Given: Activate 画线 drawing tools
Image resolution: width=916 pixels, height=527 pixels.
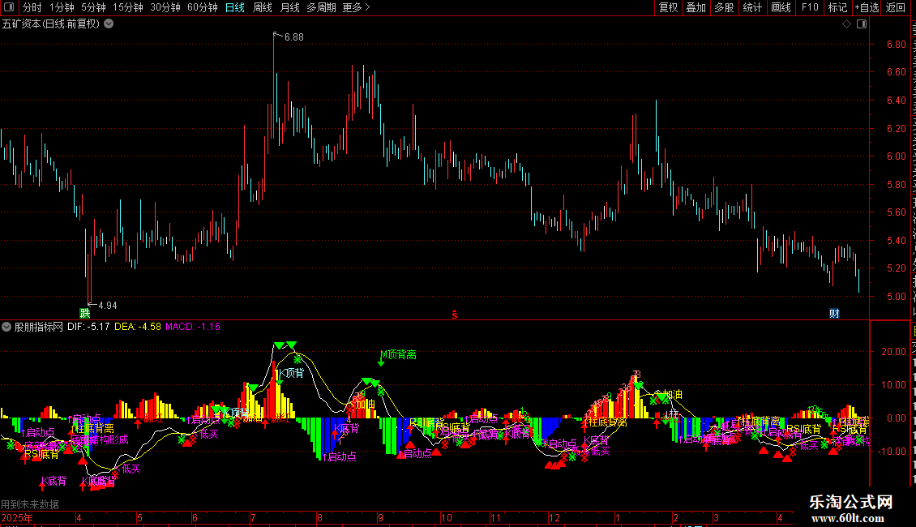Looking at the screenshot, I should coord(781,7).
